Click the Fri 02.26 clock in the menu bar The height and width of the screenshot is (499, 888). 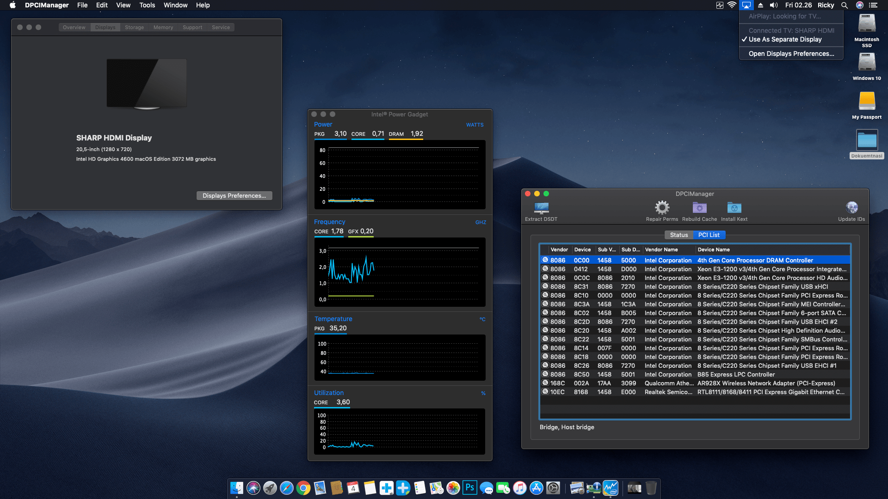(x=798, y=5)
